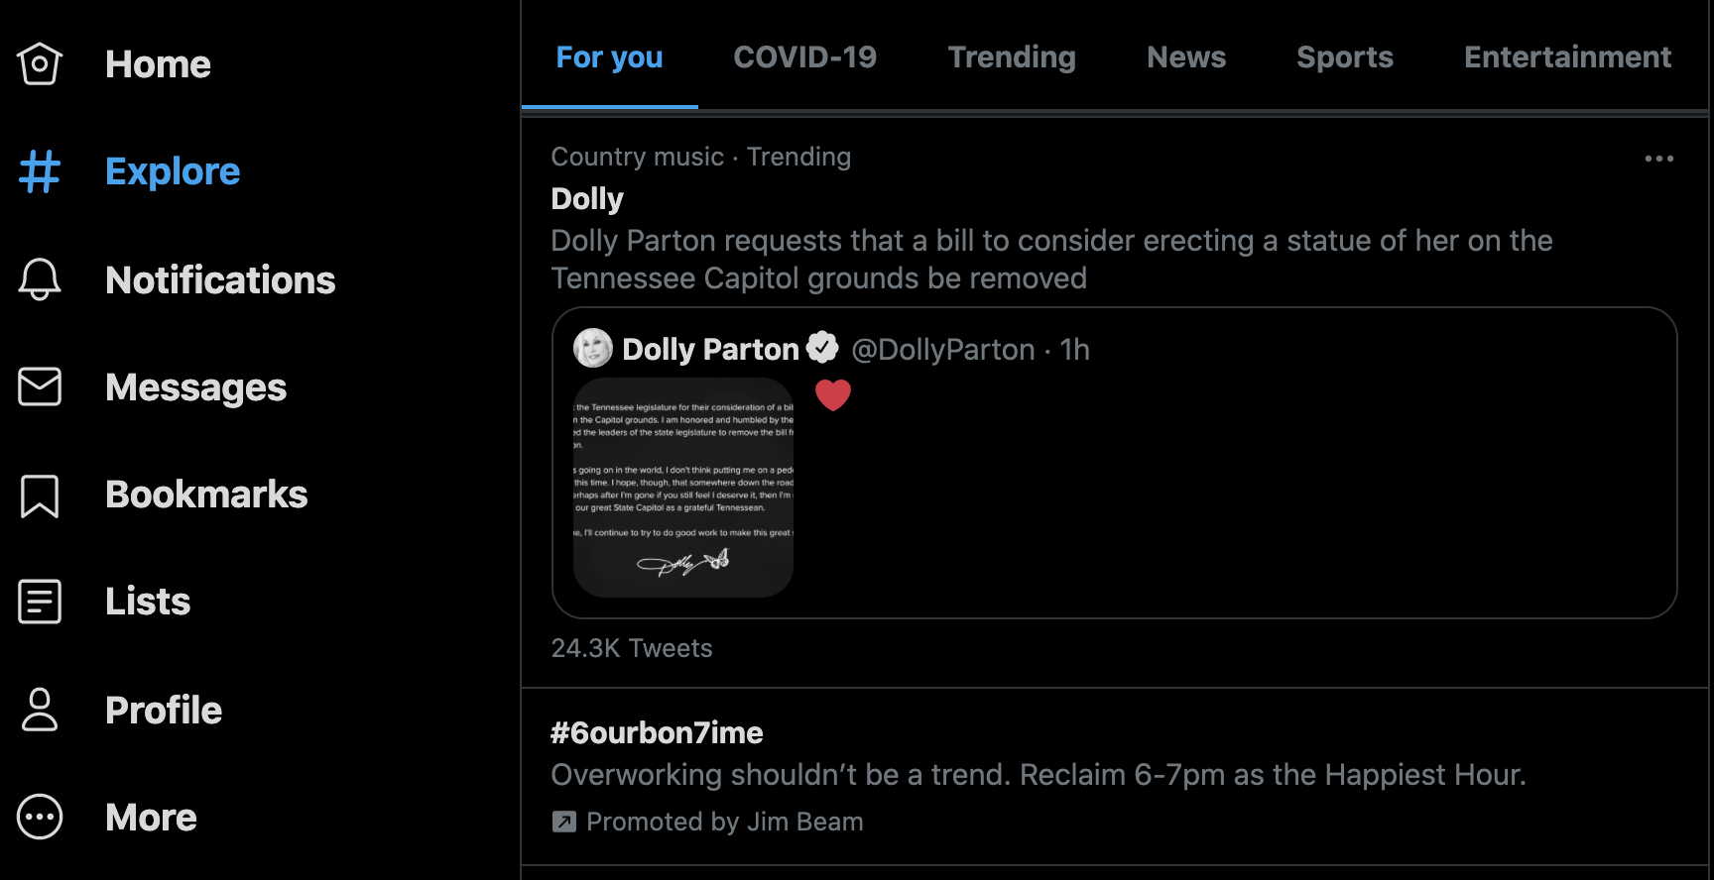Select the Sports tab
Image resolution: width=1714 pixels, height=880 pixels.
tap(1344, 57)
